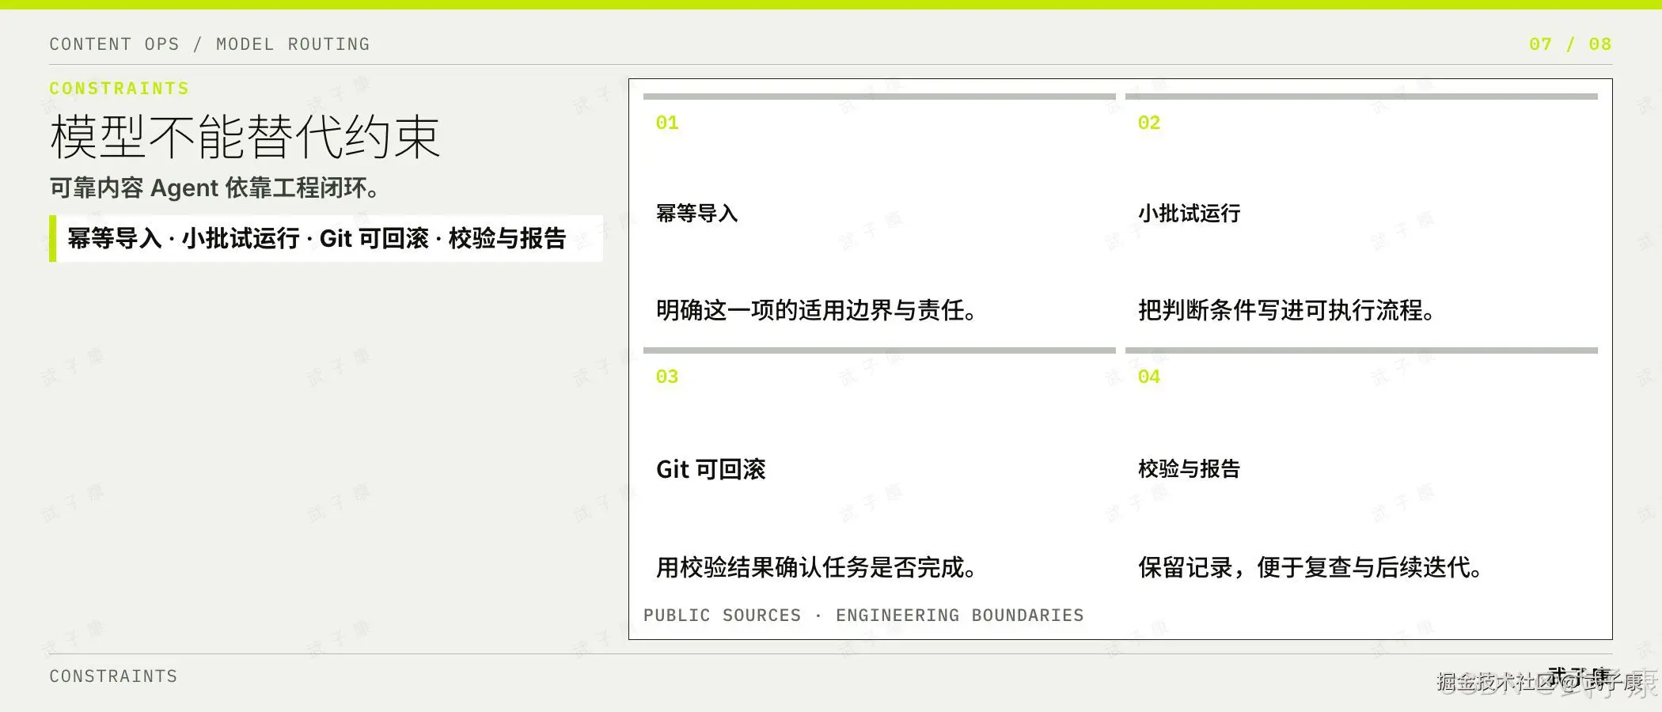Click the text "保留记录，便于复查与后续迭代。"
Viewport: 1662px width, 712px height.
(x=1311, y=567)
